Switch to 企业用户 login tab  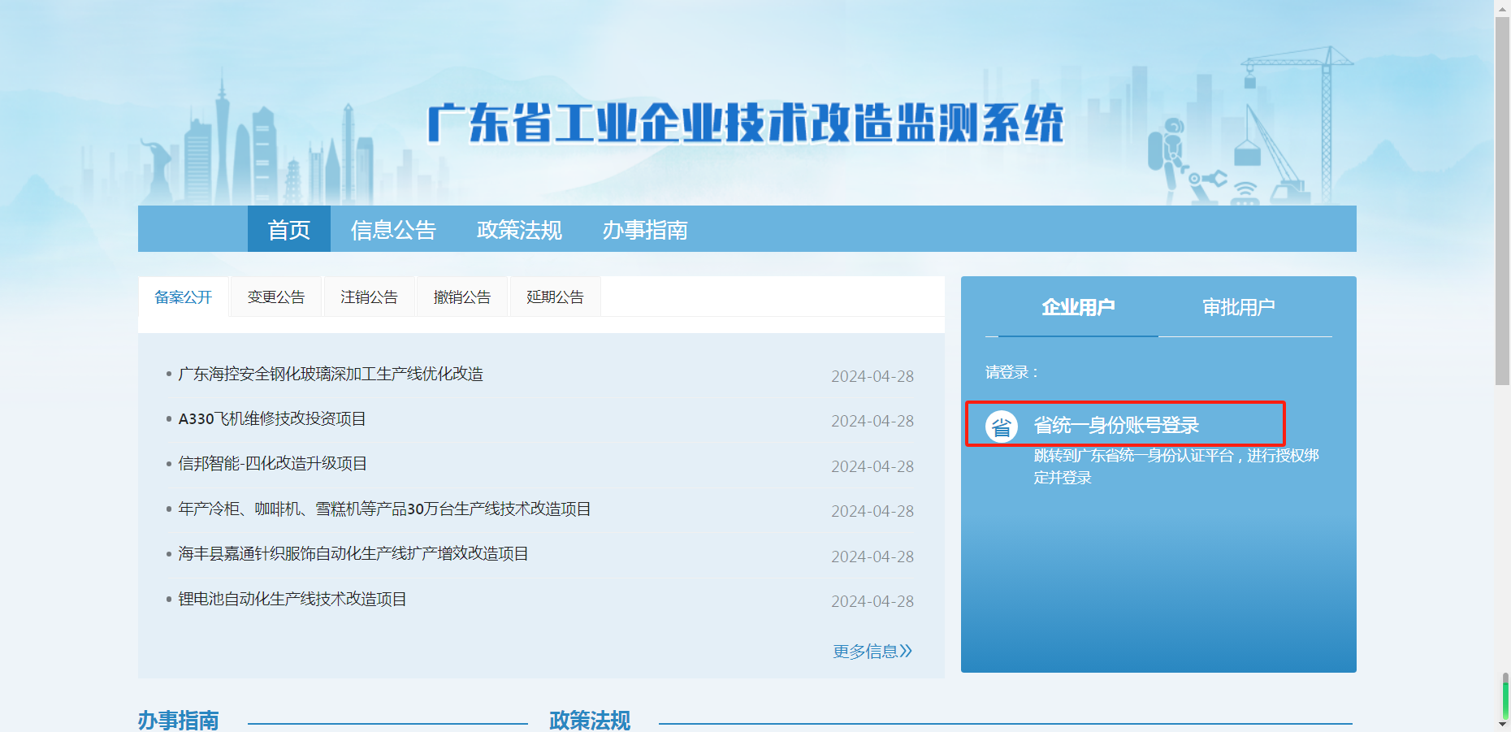tap(1077, 307)
